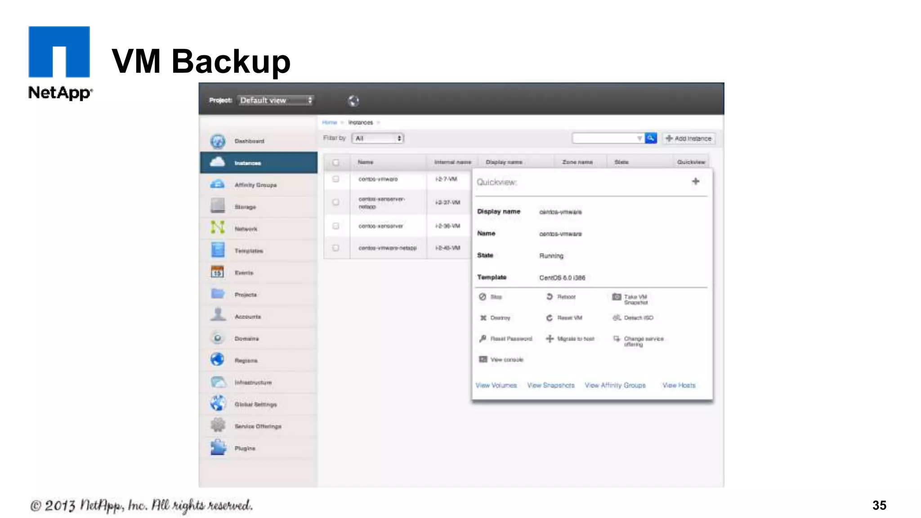Open the Regions globe icon
This screenshot has width=921, height=518.
(x=218, y=360)
